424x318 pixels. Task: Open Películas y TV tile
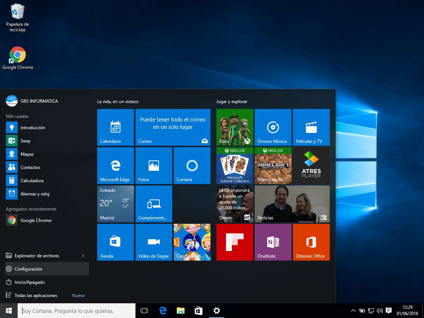311,127
